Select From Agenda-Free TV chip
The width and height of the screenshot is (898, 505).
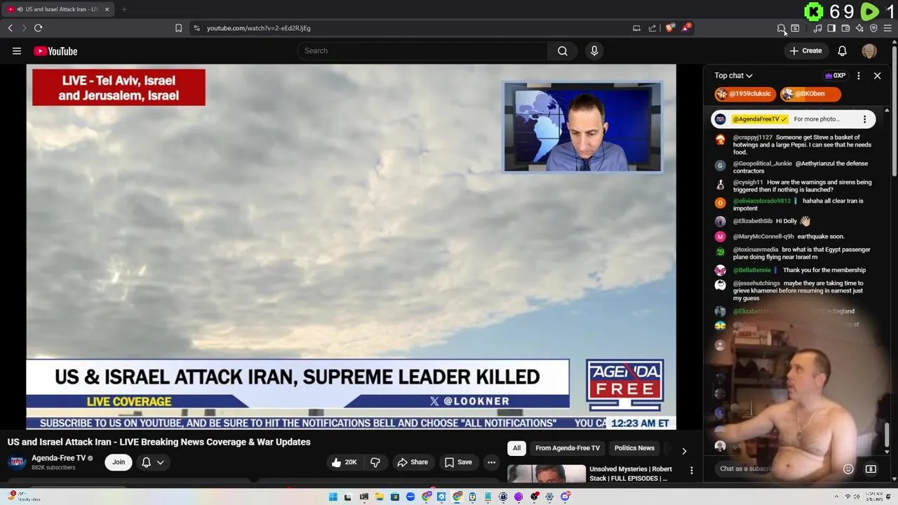coord(568,448)
